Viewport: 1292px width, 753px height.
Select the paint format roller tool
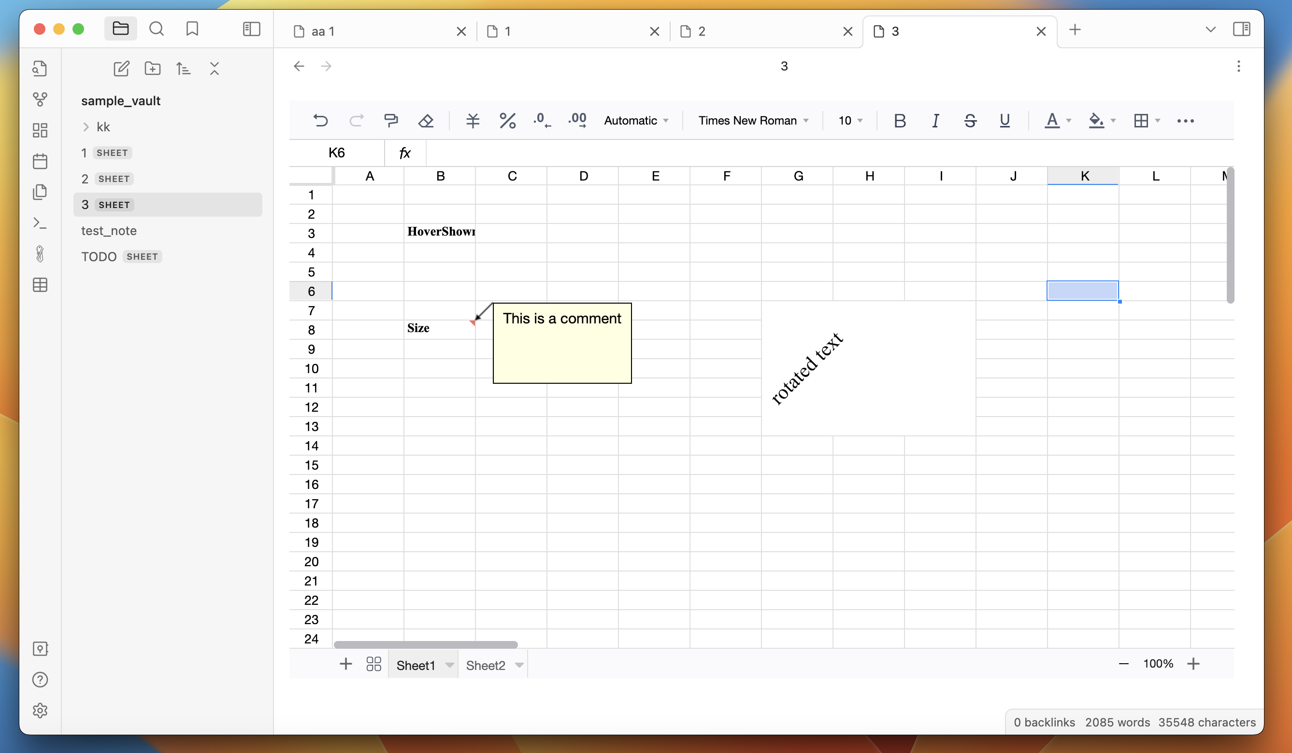391,120
